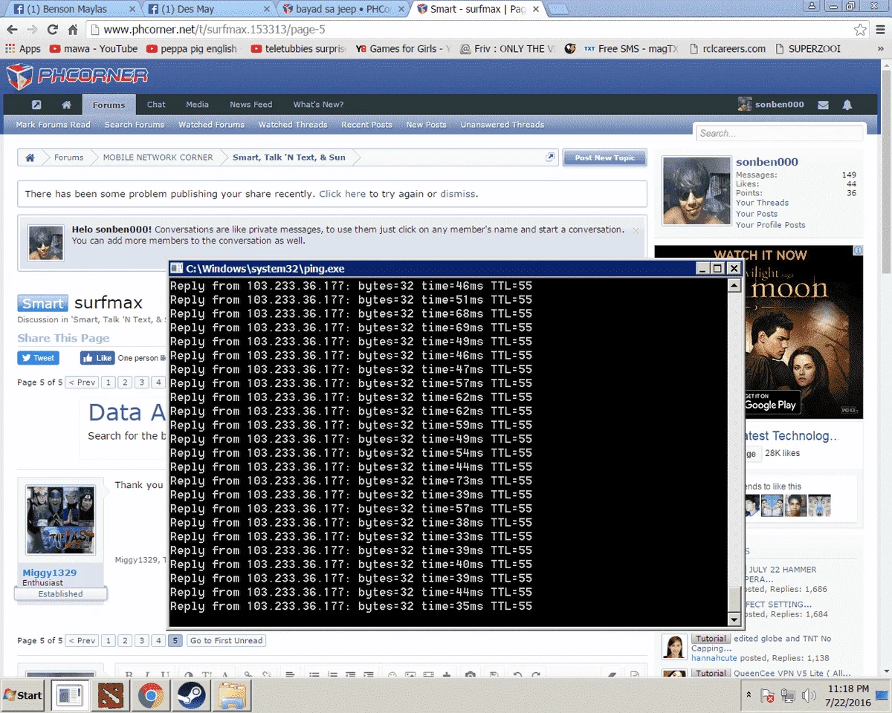The width and height of the screenshot is (892, 713).
Task: Click ping window scrollbar down arrow
Action: pyautogui.click(x=734, y=619)
